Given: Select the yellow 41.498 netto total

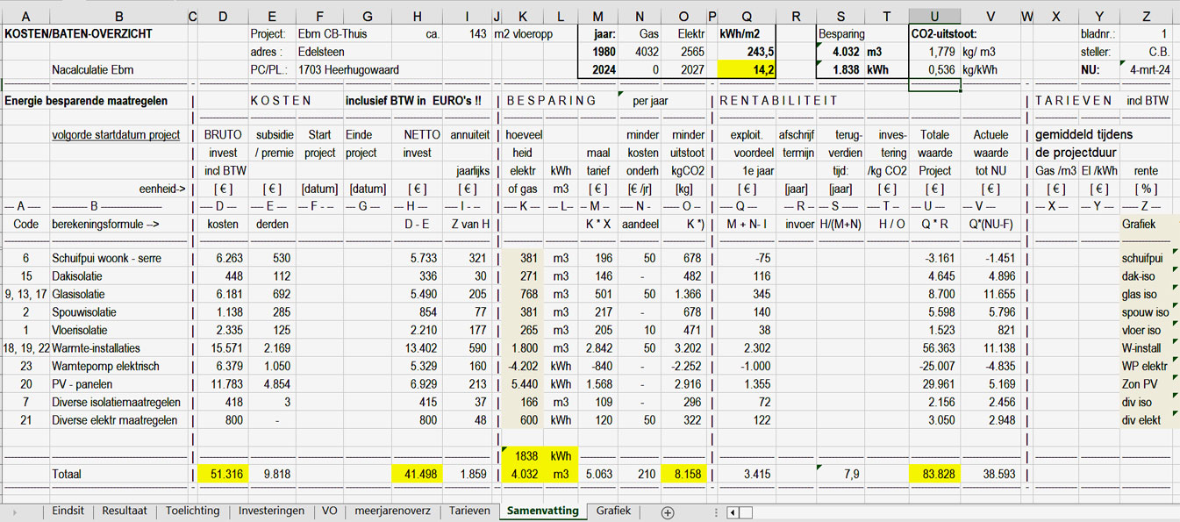Looking at the screenshot, I should tap(416, 474).
